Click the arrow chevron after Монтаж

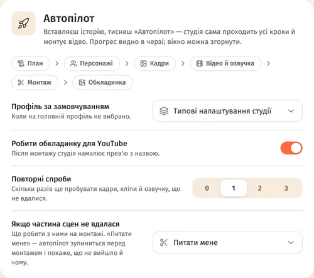(65, 82)
